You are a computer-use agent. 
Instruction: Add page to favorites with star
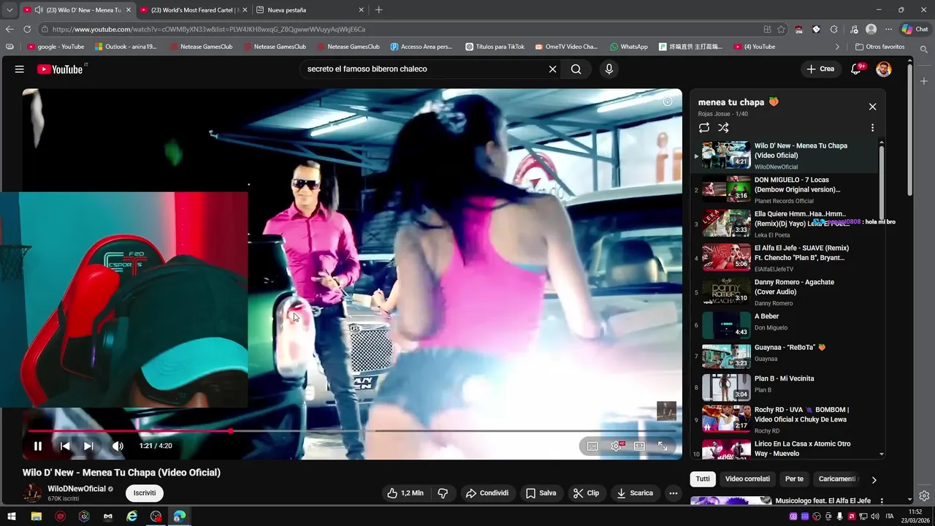(x=781, y=29)
